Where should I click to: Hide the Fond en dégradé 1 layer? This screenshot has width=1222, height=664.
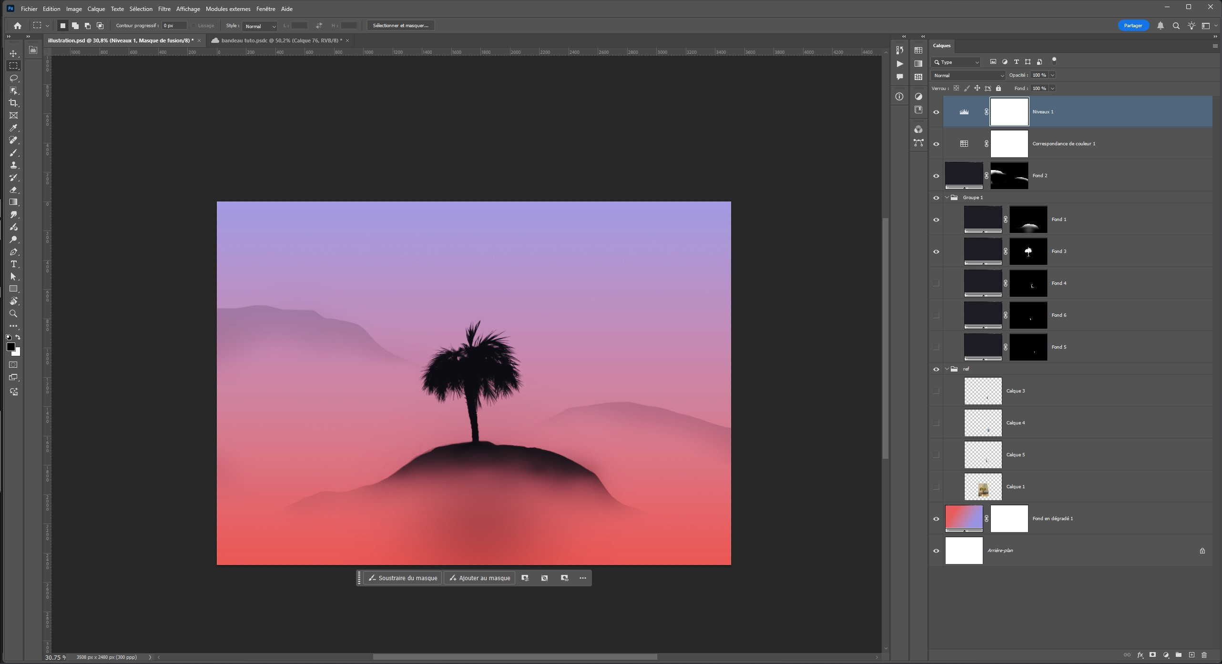(936, 519)
